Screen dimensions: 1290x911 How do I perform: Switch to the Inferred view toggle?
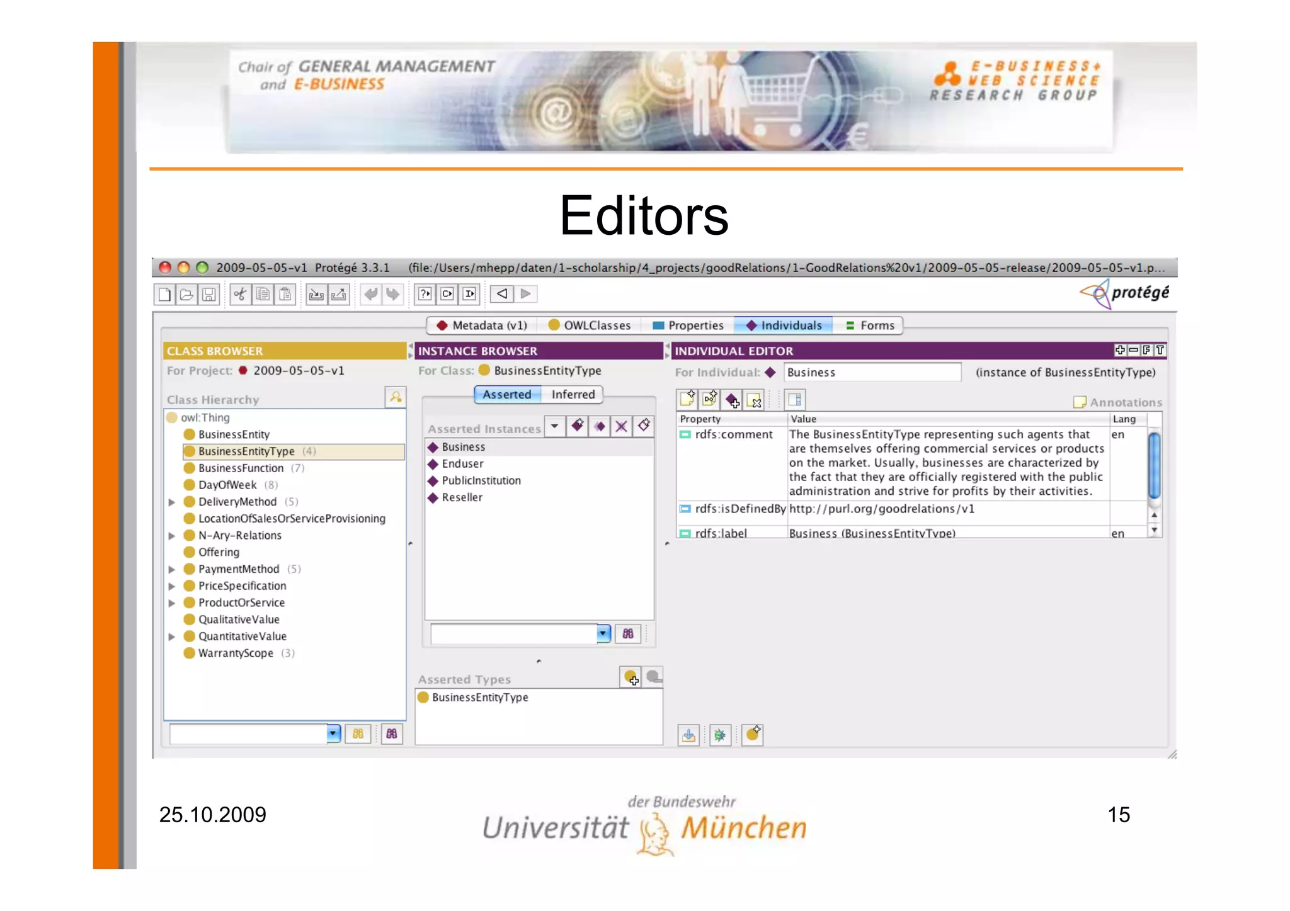point(573,394)
